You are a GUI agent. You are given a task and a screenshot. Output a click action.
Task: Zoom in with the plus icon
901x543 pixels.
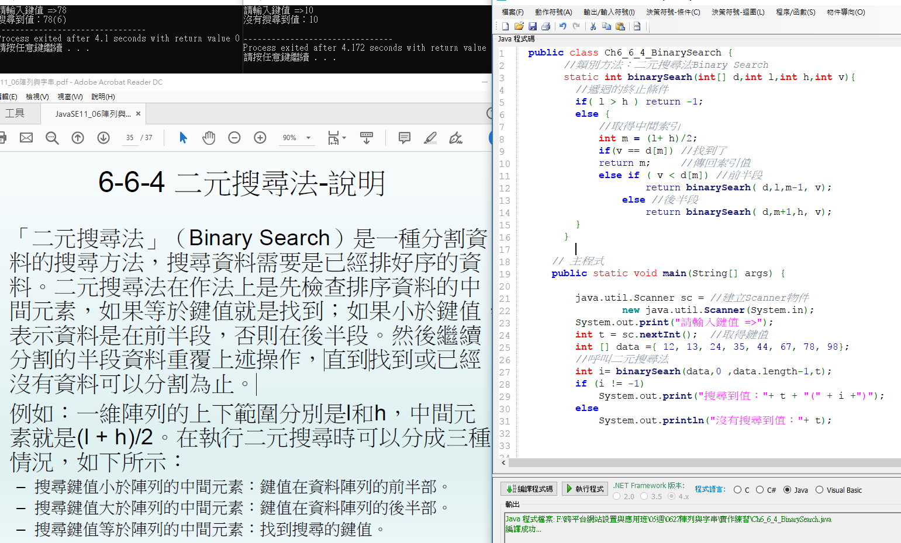coord(260,138)
